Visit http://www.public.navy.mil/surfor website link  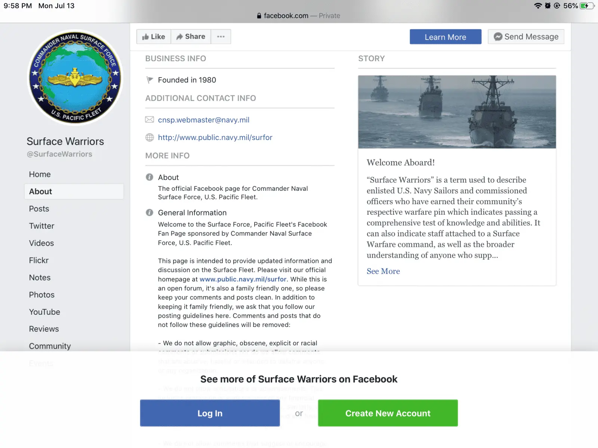[x=215, y=137]
